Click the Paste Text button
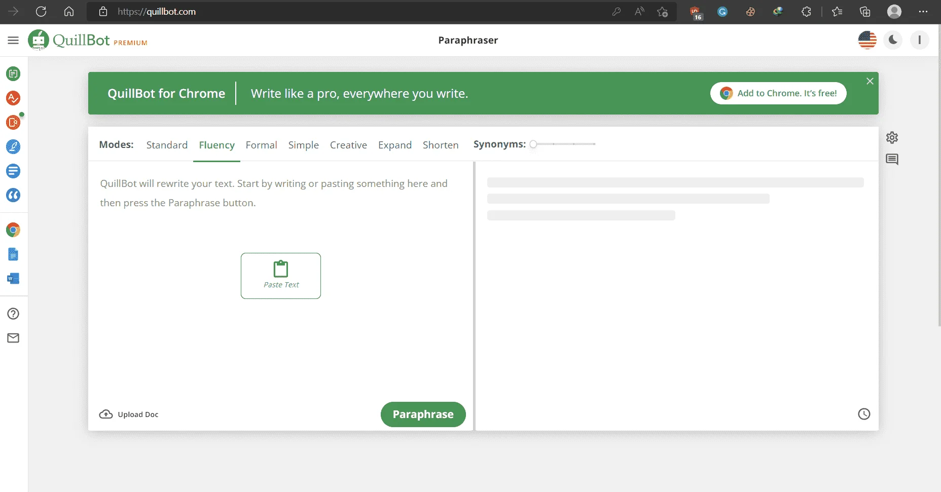The height and width of the screenshot is (492, 941). click(x=281, y=276)
